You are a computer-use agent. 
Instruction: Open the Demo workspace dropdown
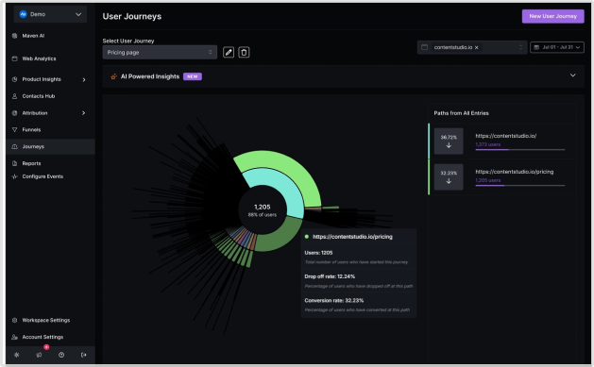tap(50, 14)
